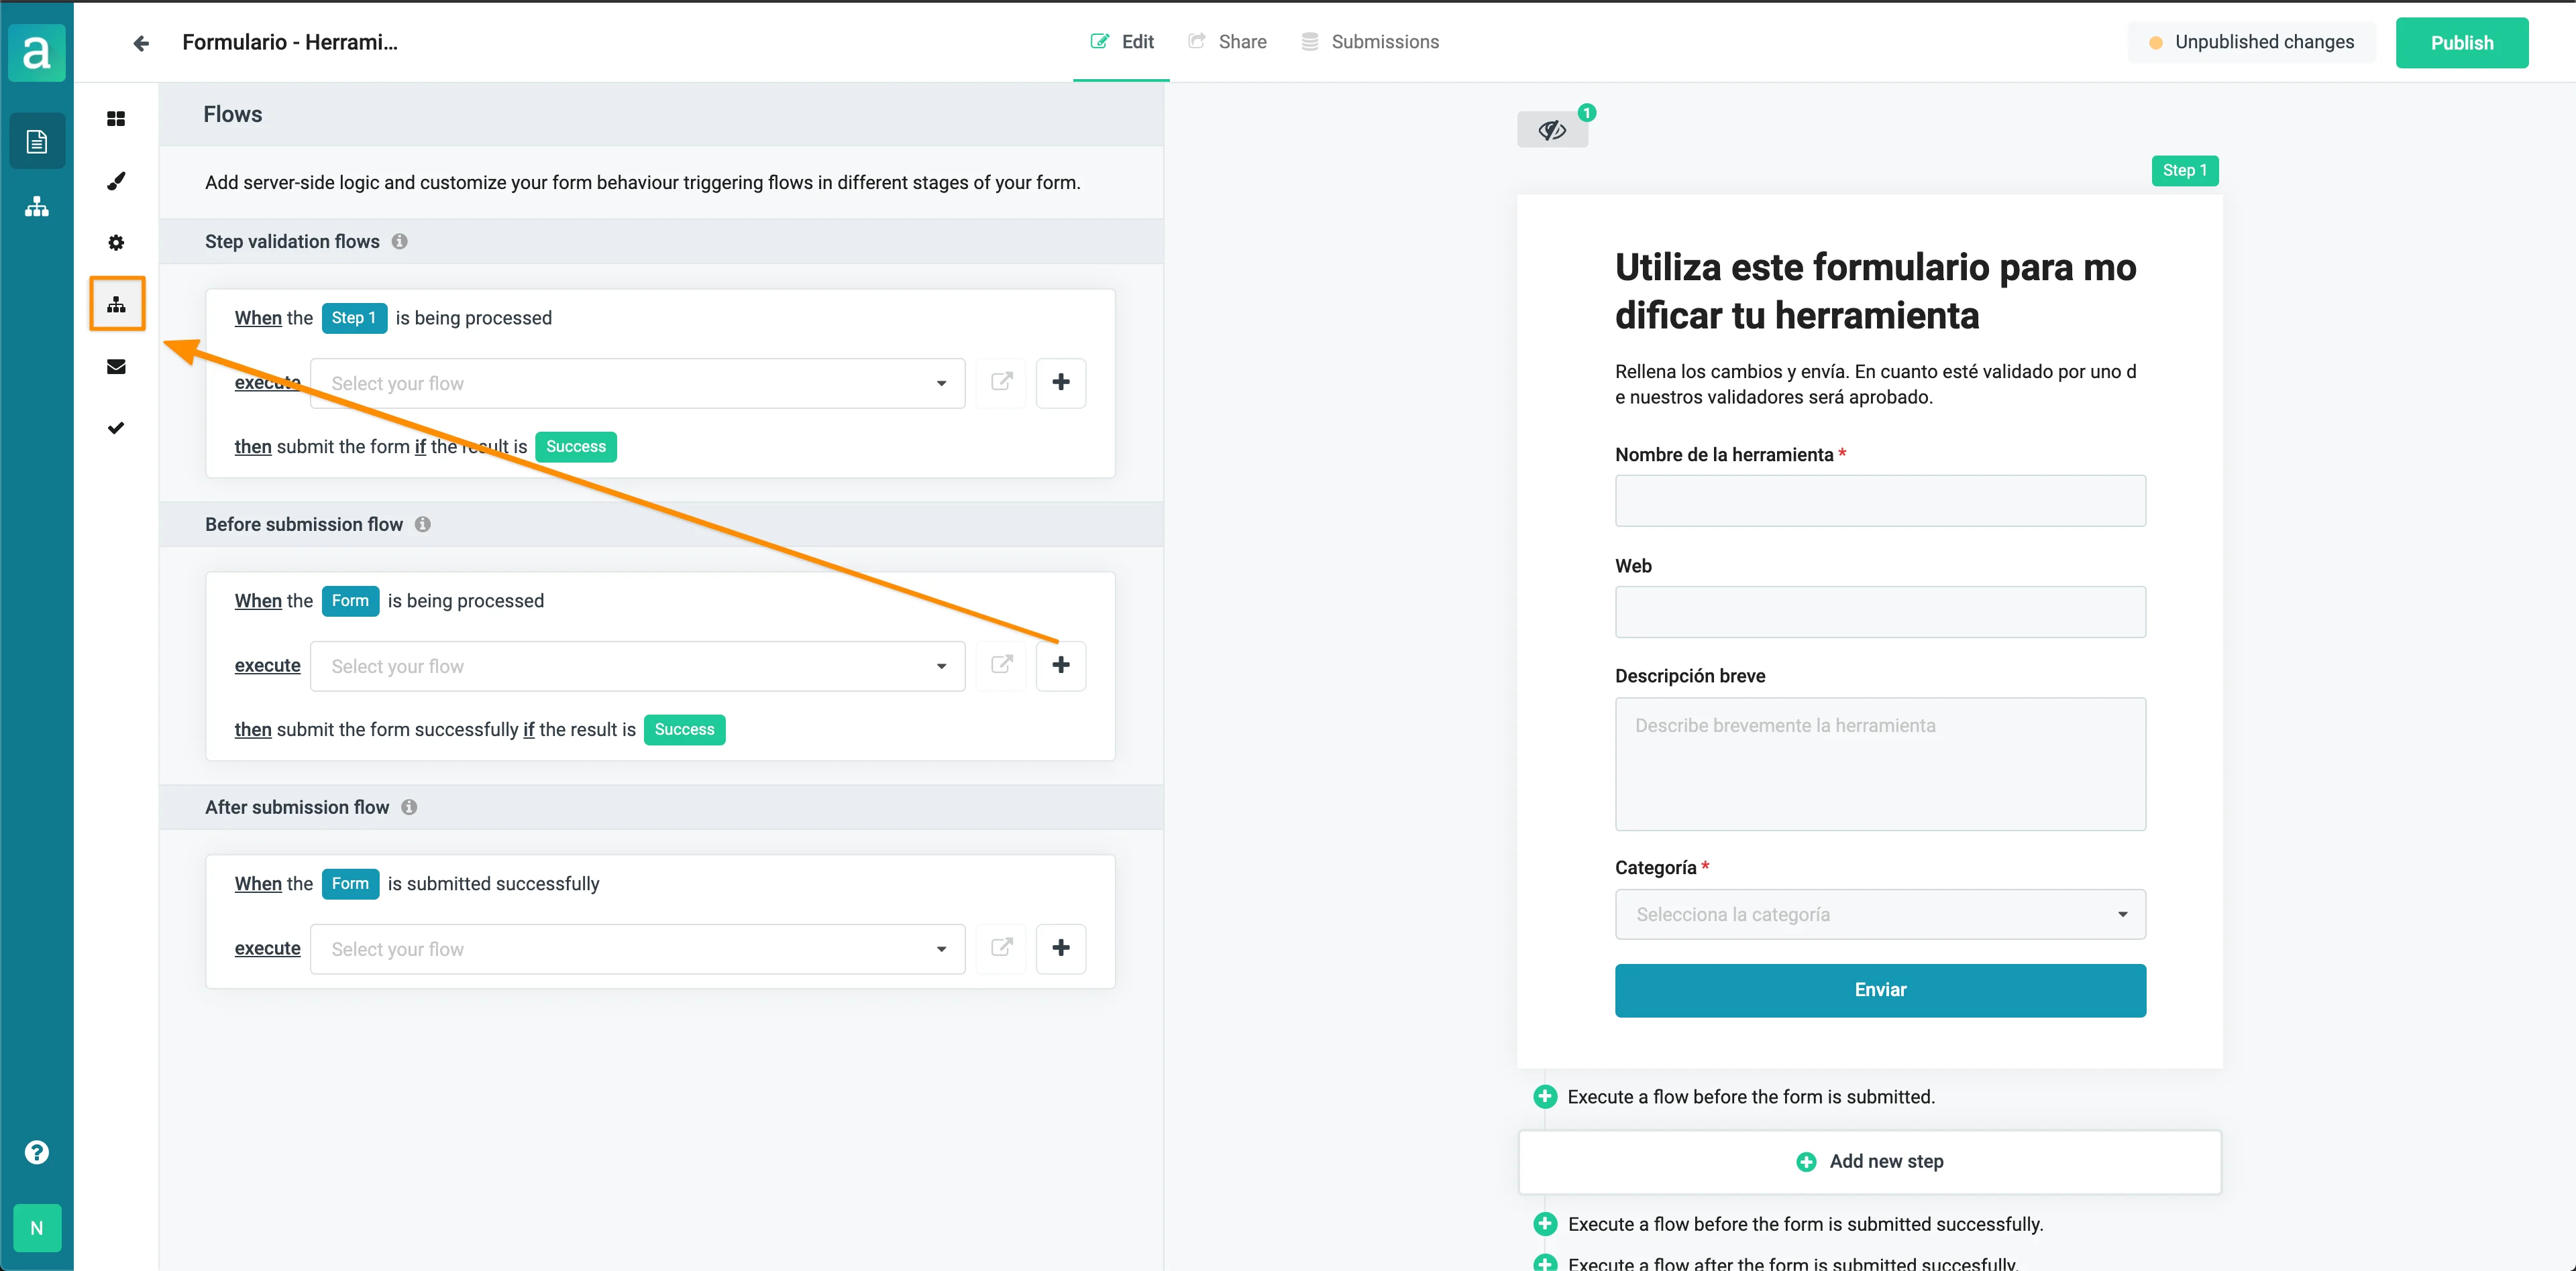Toggle the hidden fields eye icon
This screenshot has height=1271, width=2576.
1552,131
